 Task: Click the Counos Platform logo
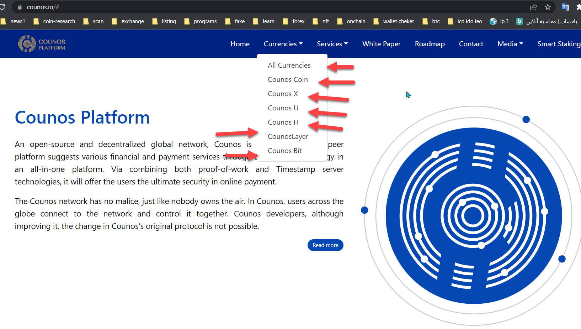pos(42,44)
